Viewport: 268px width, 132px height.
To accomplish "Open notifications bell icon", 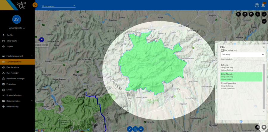I will tap(263, 5).
